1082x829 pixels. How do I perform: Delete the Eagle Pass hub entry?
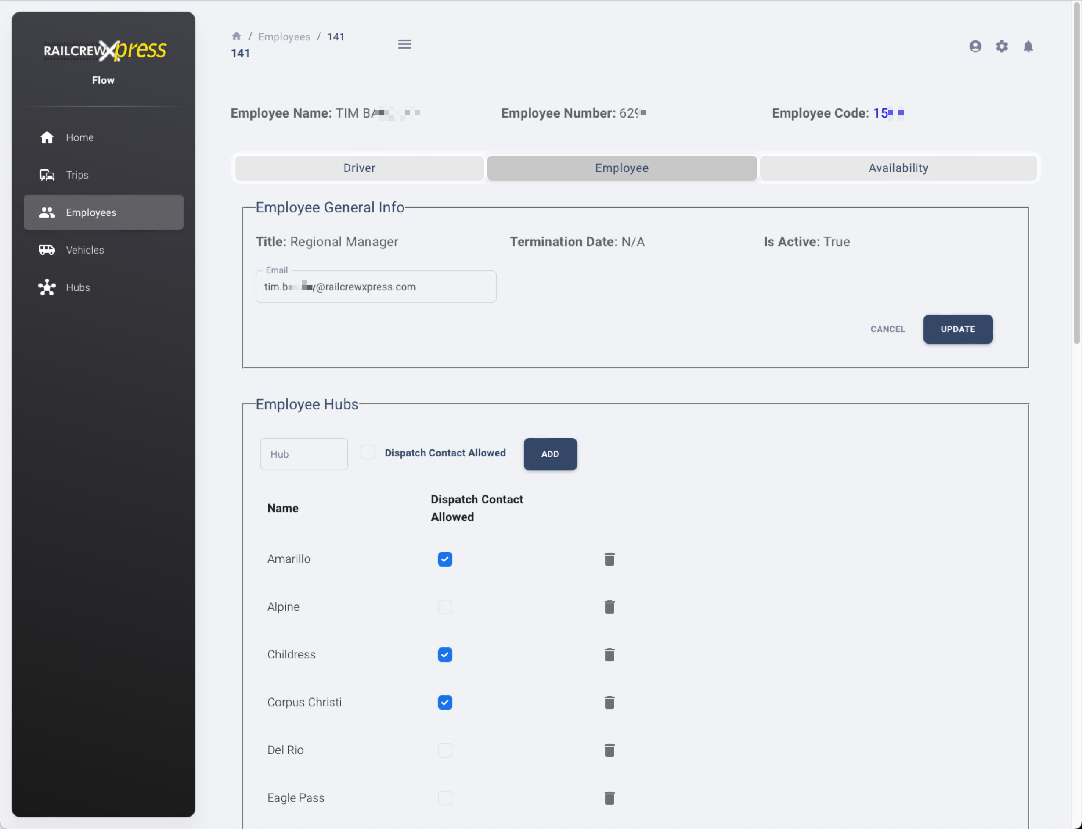(610, 798)
